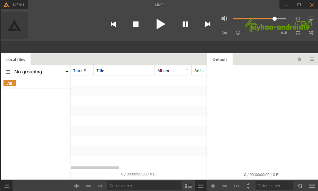The height and width of the screenshot is (191, 318).
Task: Mute sound via speaker icon
Action: click(x=224, y=19)
